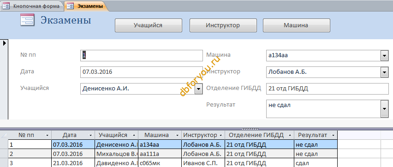Open filter arrow on Инструктор column header
Image resolution: width=393 pixels, height=167 pixels.
pyautogui.click(x=221, y=136)
